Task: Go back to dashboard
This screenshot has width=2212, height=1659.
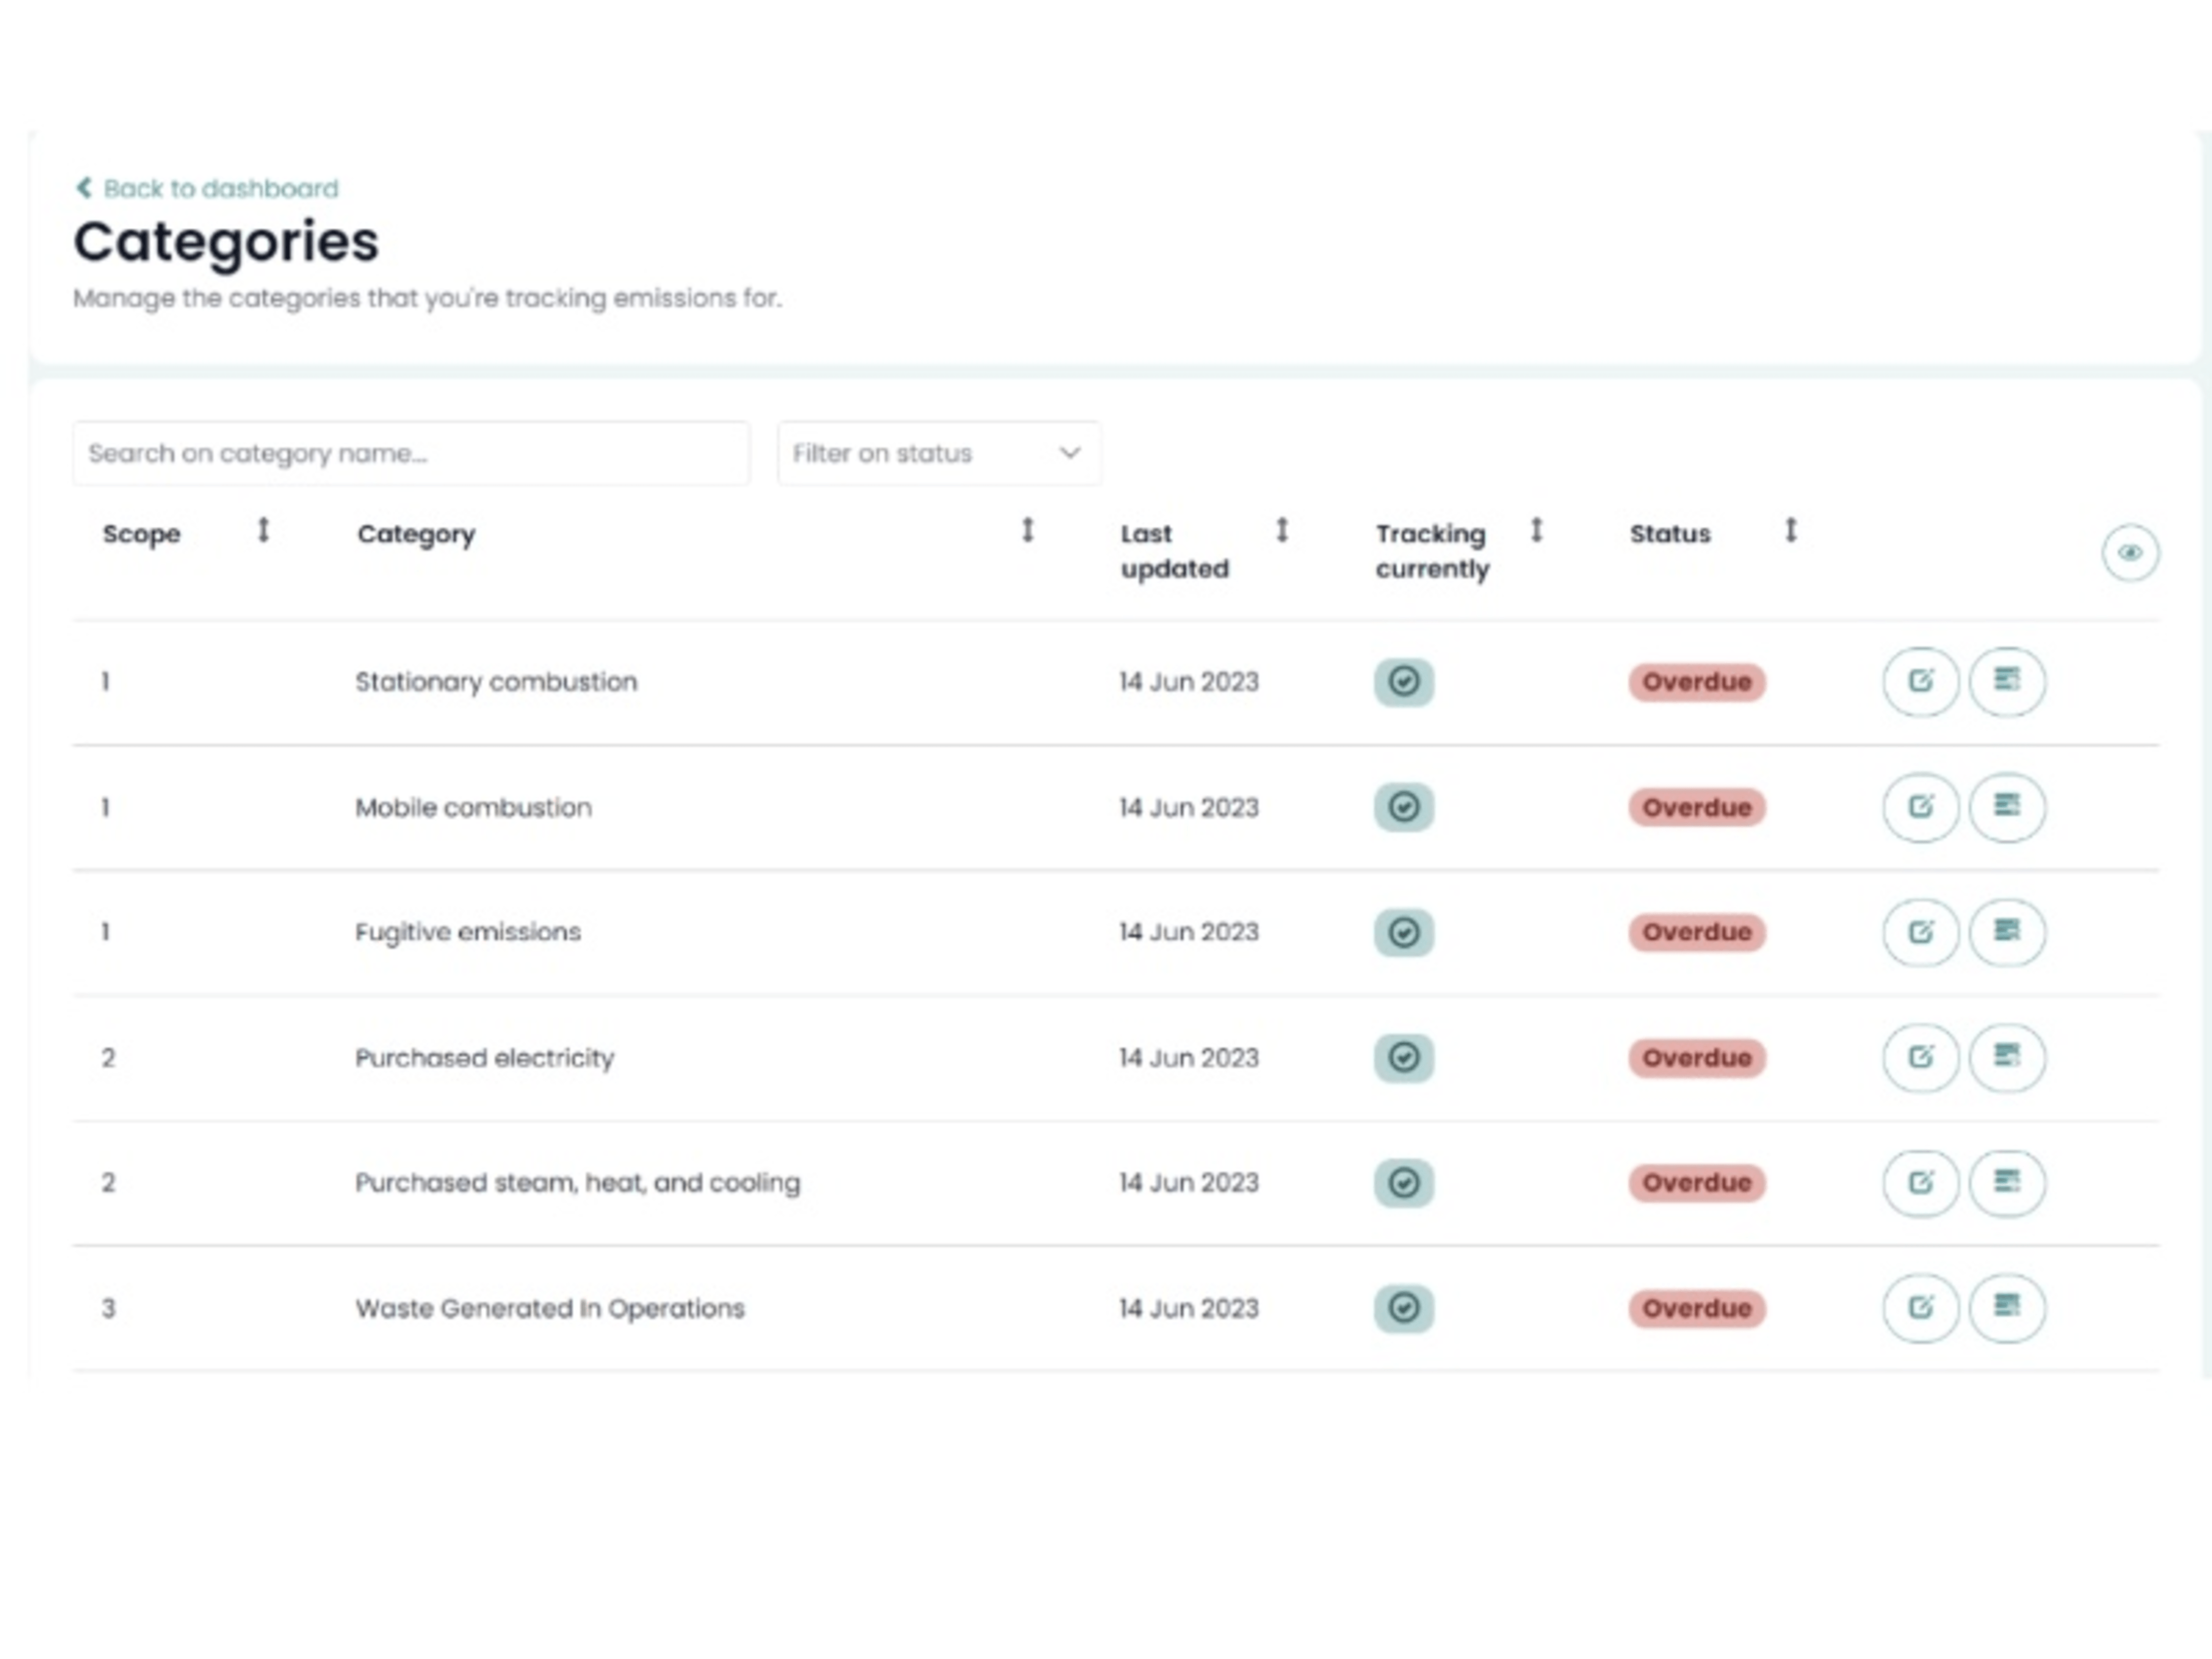Action: pos(205,188)
